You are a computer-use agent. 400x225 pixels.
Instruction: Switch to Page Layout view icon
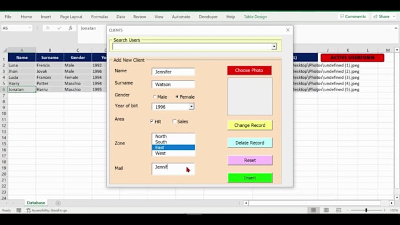[326, 210]
